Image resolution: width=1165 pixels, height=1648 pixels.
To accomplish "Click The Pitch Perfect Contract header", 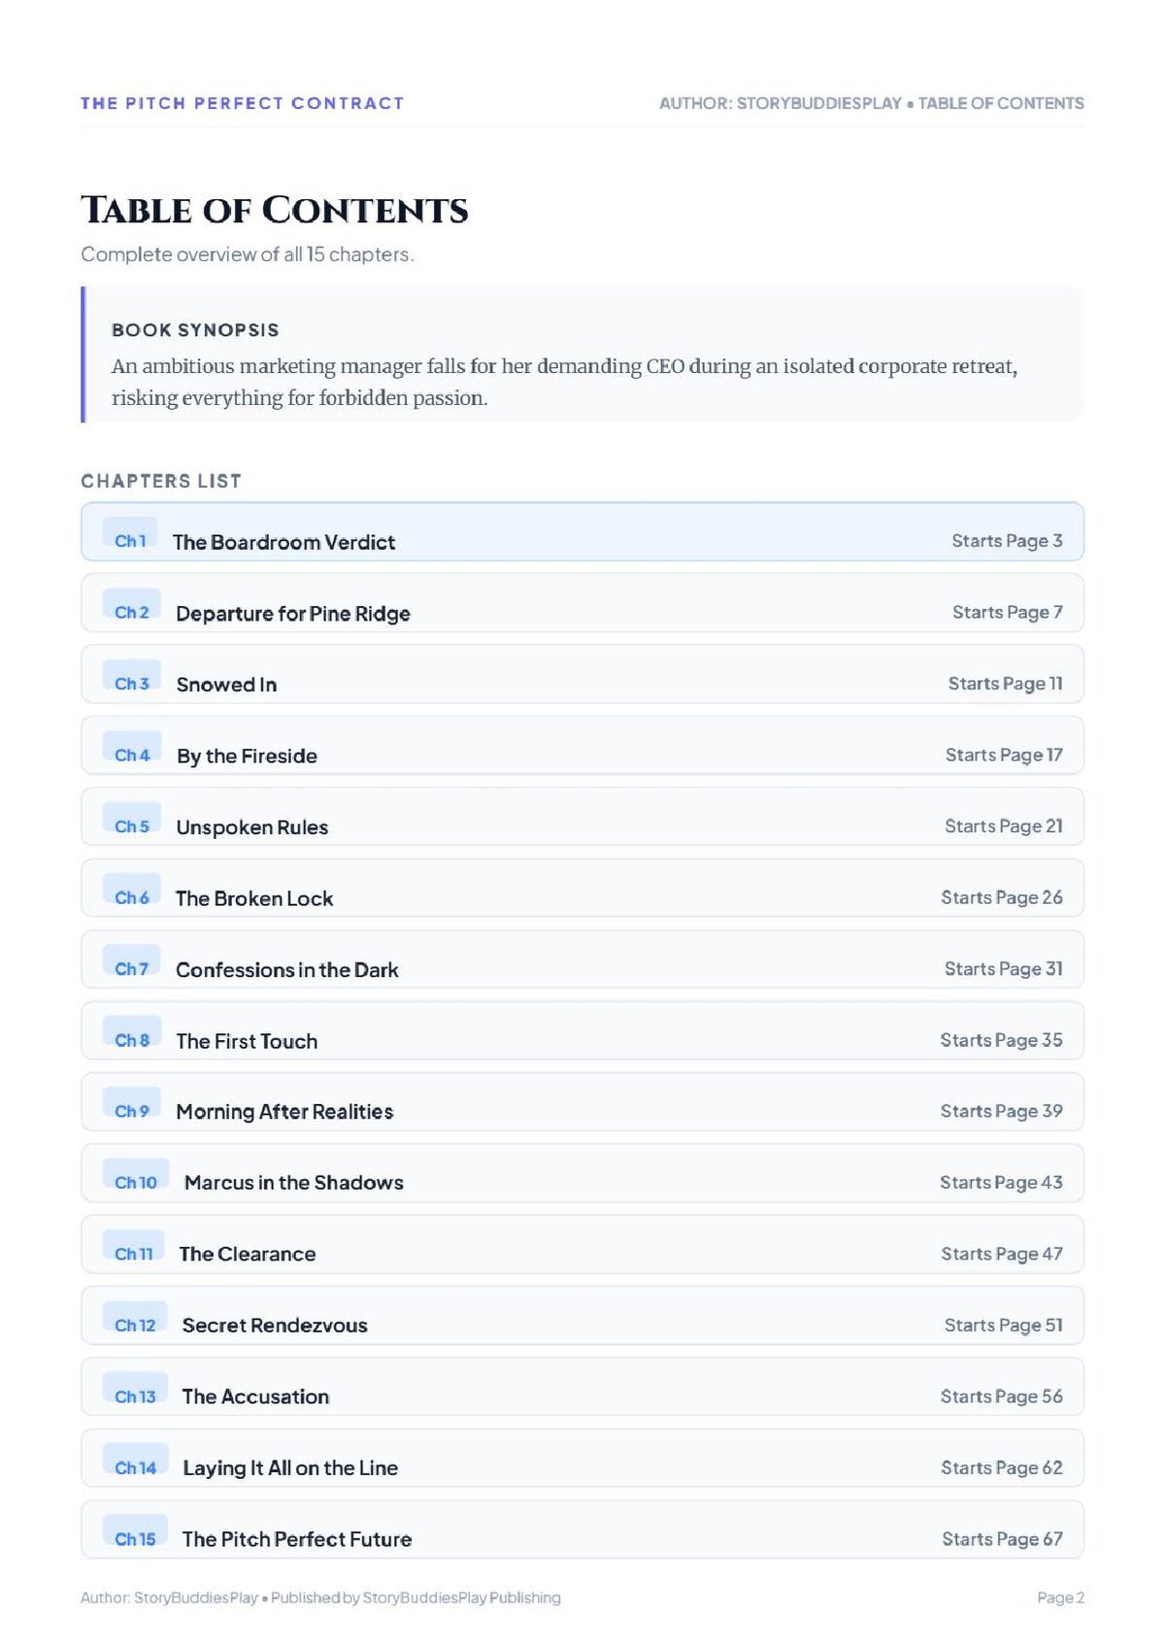I will coord(243,103).
